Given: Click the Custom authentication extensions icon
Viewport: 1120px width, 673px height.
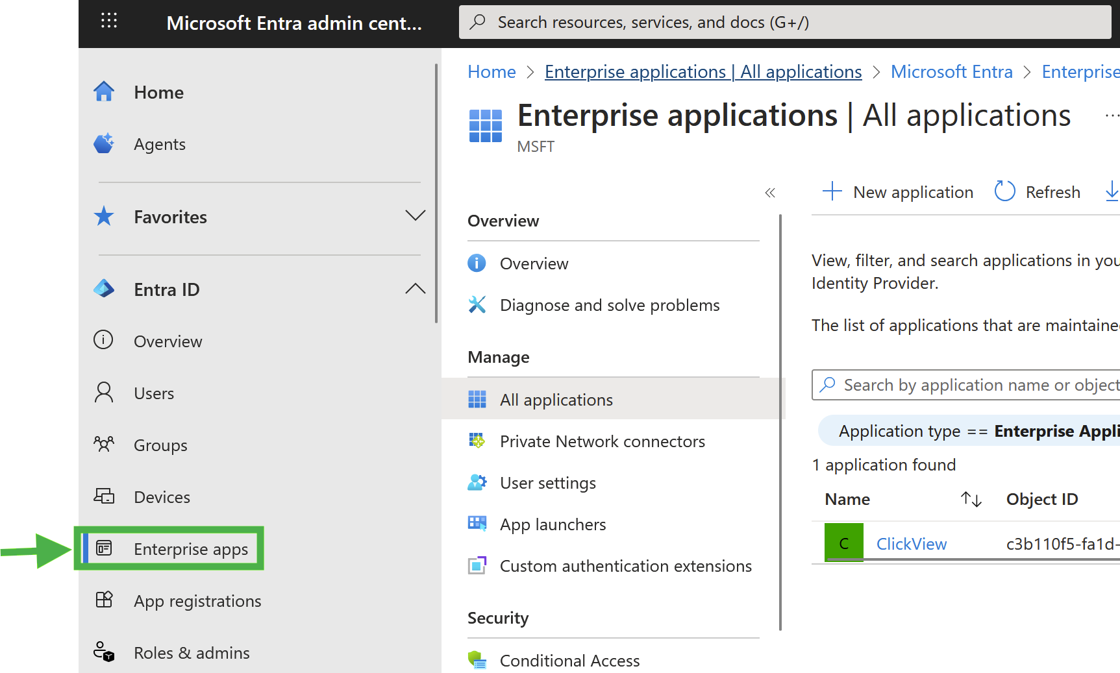Looking at the screenshot, I should coord(477,565).
